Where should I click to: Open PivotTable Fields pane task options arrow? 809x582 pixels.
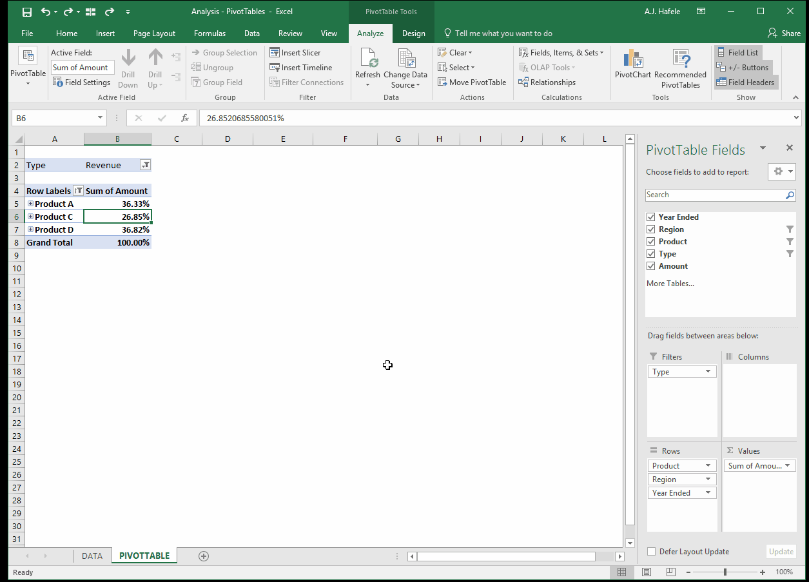763,148
